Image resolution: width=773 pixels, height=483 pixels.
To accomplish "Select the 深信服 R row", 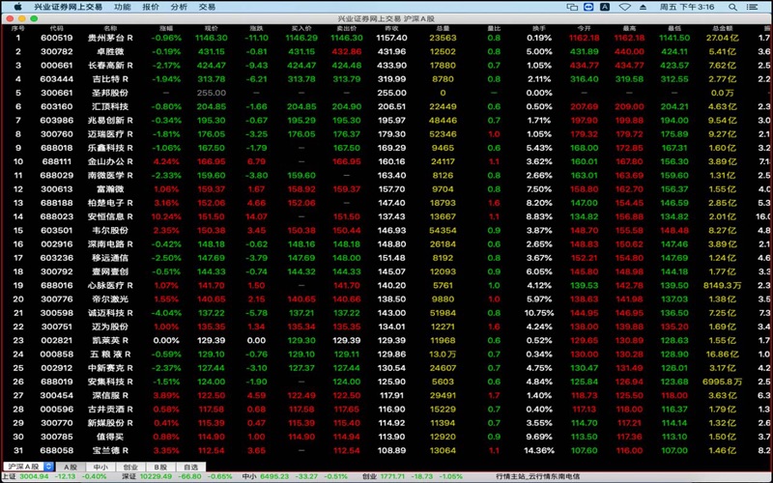I will (386, 396).
